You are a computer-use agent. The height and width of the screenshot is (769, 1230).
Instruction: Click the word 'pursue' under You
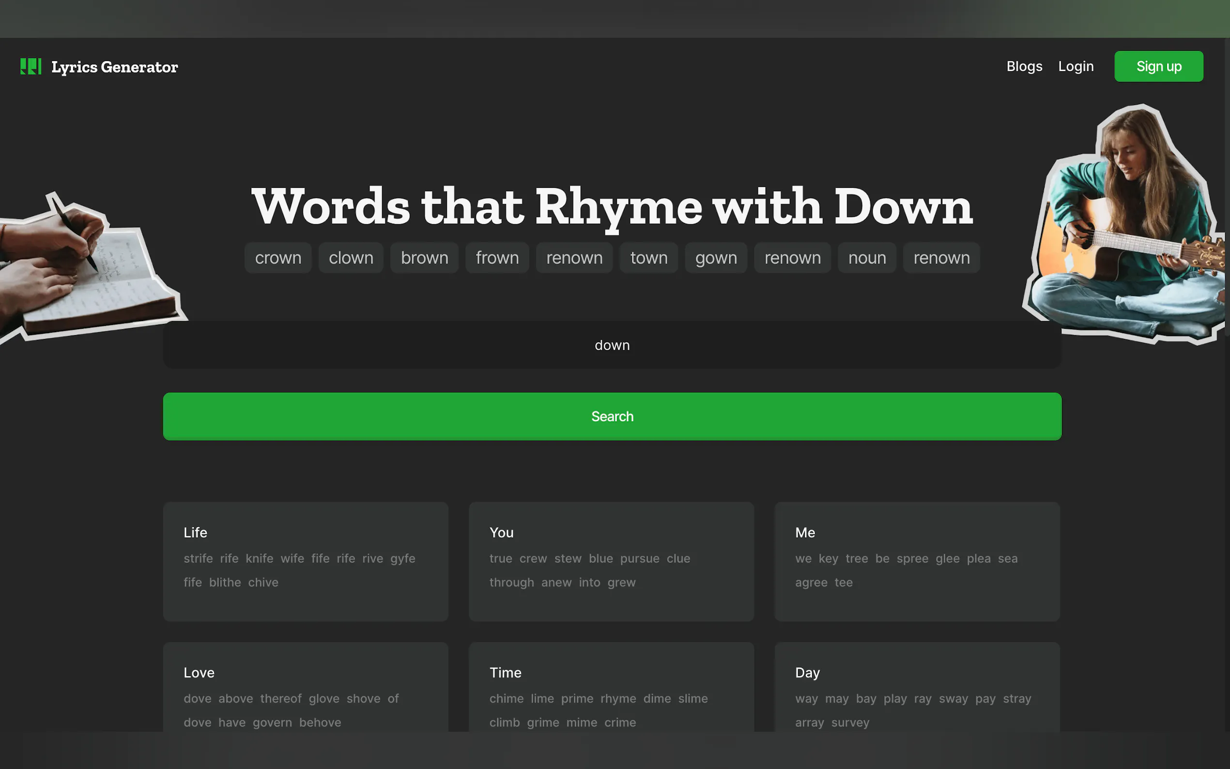point(639,558)
